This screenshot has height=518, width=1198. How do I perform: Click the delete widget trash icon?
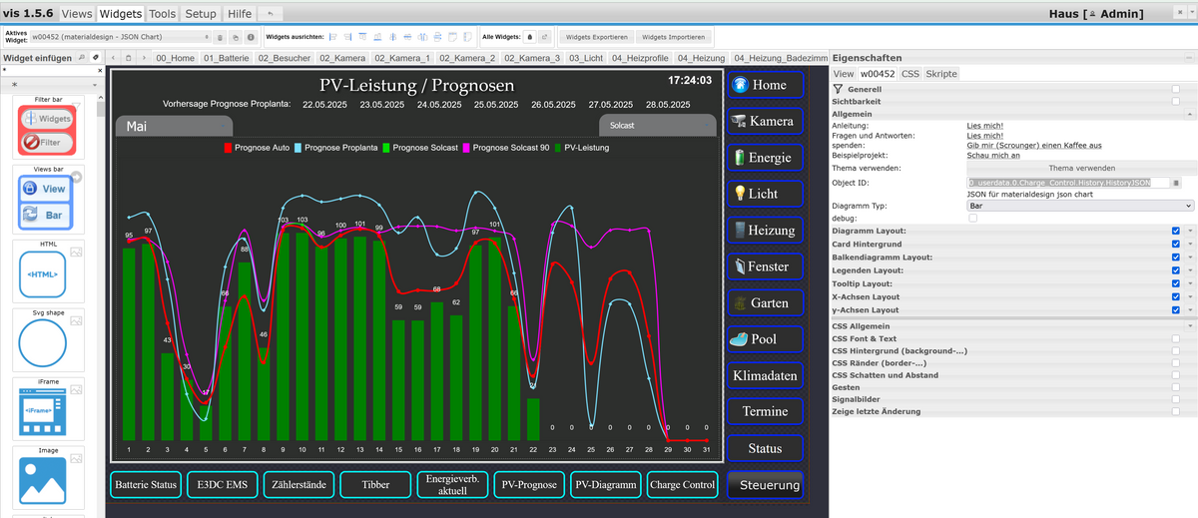point(221,37)
